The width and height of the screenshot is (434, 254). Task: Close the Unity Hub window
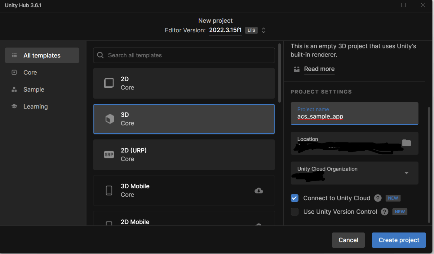coord(423,5)
